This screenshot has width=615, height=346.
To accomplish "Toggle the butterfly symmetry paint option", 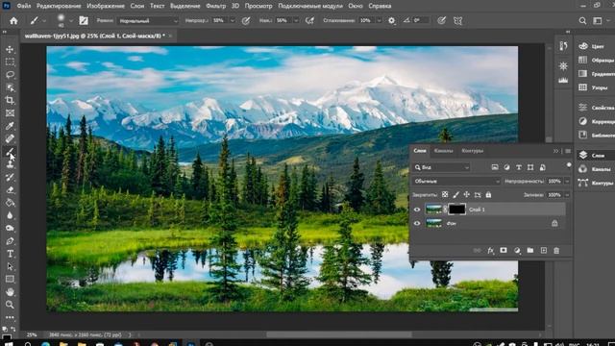I will coord(457,21).
